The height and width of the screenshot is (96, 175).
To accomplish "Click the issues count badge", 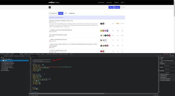I will [167, 54].
